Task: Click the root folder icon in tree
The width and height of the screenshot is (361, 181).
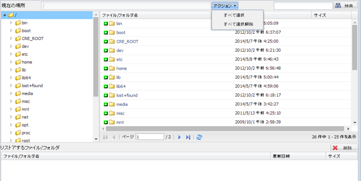Action: point(11,15)
